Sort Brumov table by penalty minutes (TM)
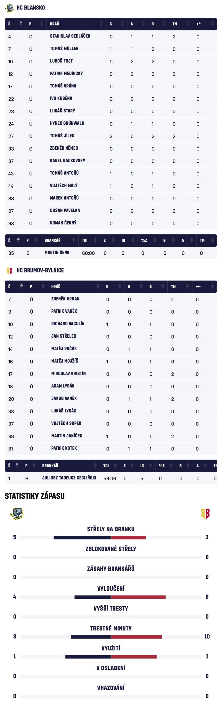The height and width of the screenshot is (711, 222). click(x=187, y=287)
